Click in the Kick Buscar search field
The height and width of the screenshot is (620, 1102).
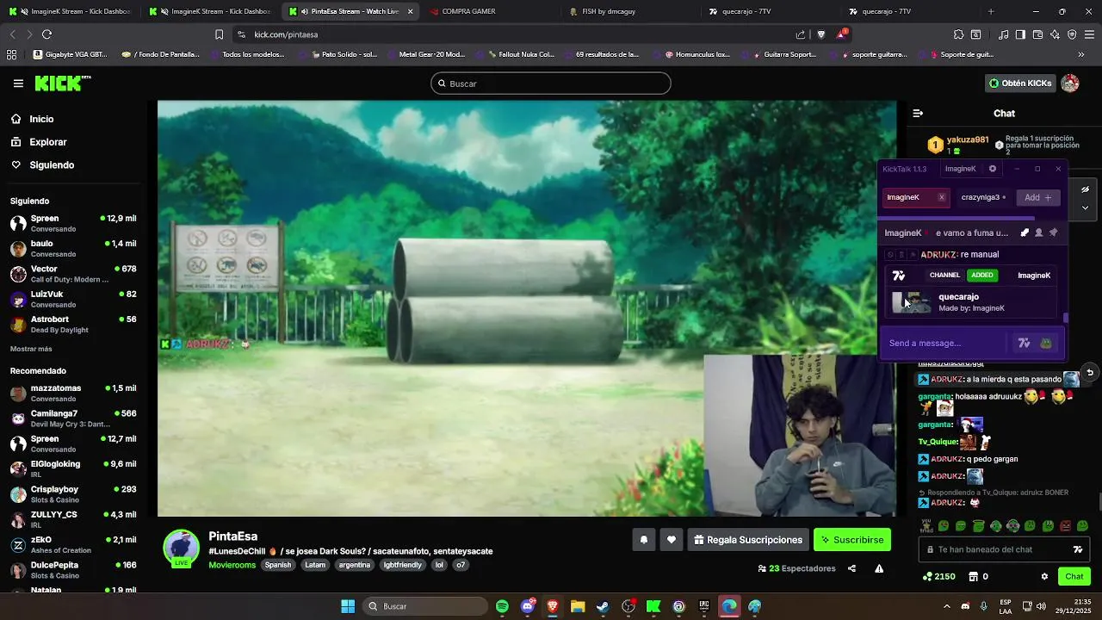pos(551,84)
